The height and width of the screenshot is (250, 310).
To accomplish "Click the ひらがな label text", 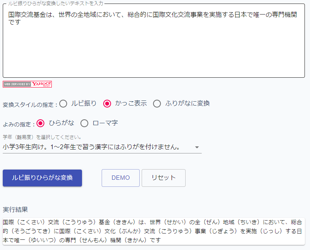I will [62, 123].
